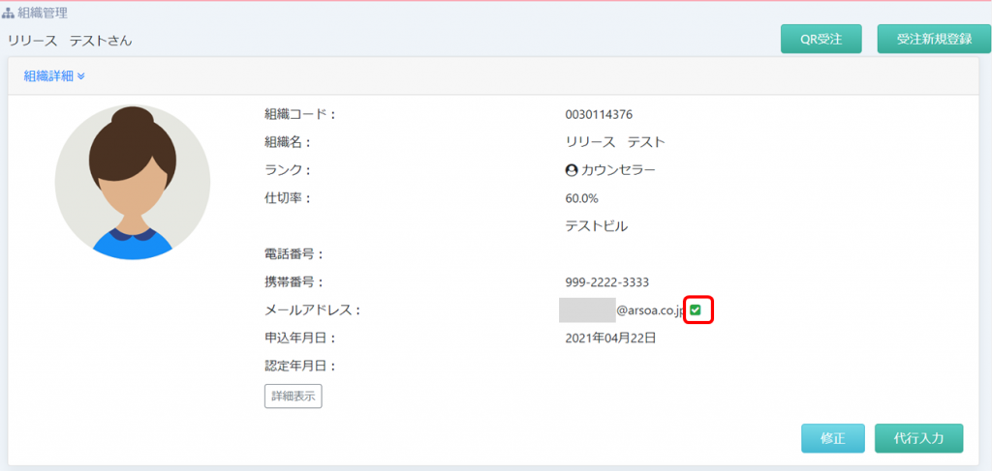
Task: Click the 組織詳細 header link
Action: tap(47, 76)
